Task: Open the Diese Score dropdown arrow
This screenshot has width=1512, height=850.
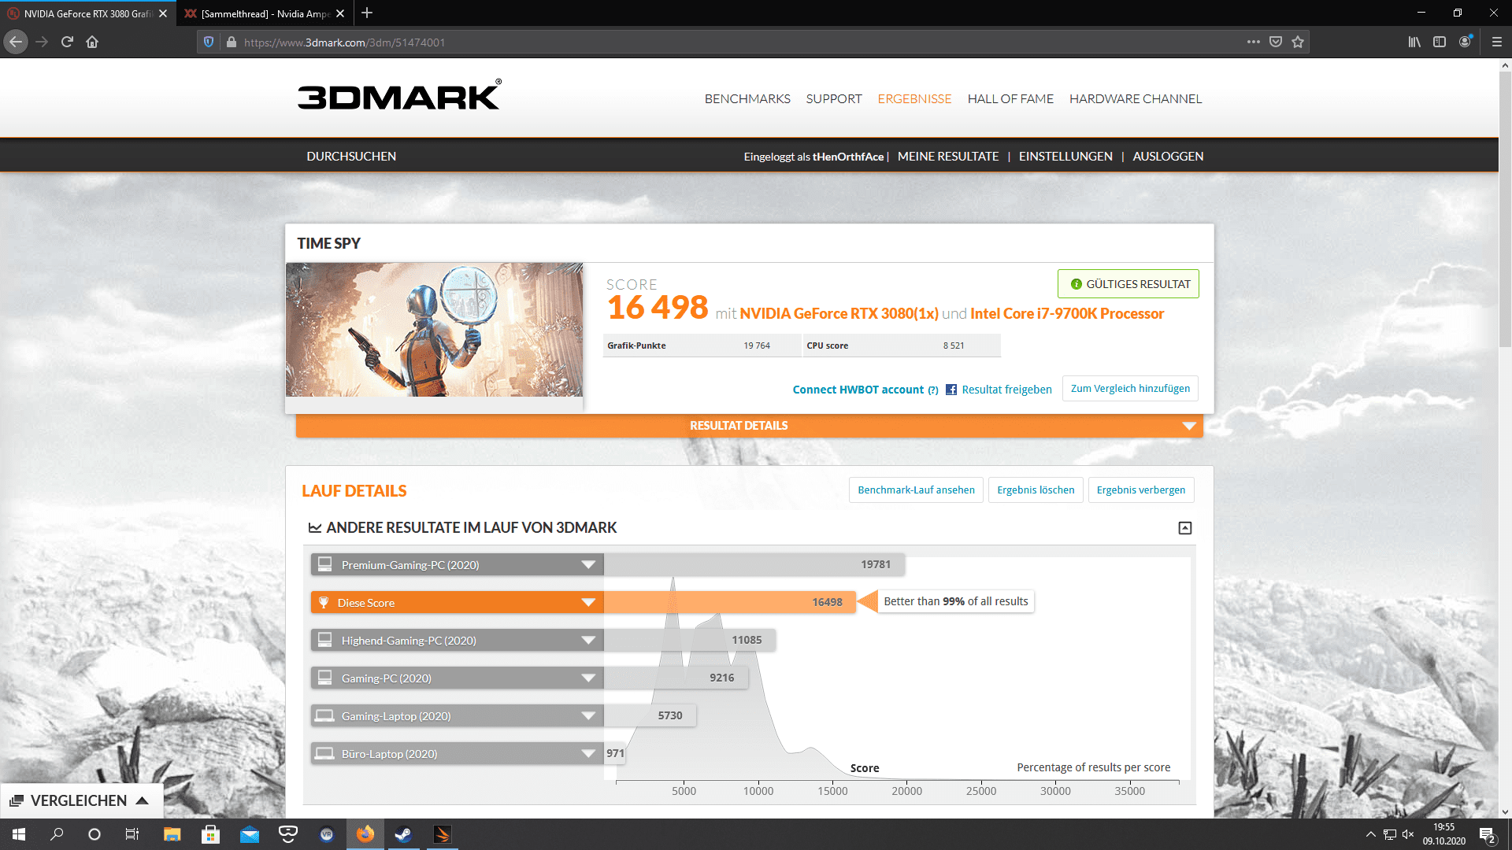Action: pos(587,603)
